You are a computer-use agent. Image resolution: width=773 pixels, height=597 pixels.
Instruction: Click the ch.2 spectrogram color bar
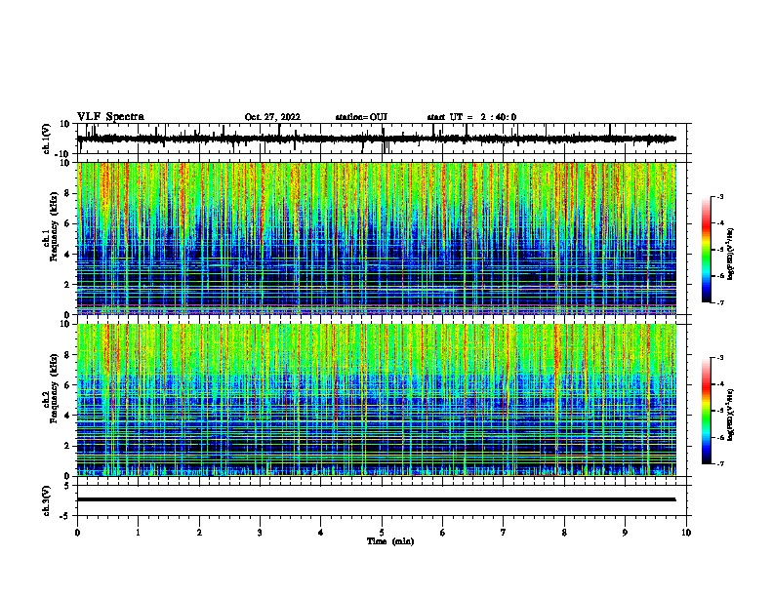(x=707, y=411)
